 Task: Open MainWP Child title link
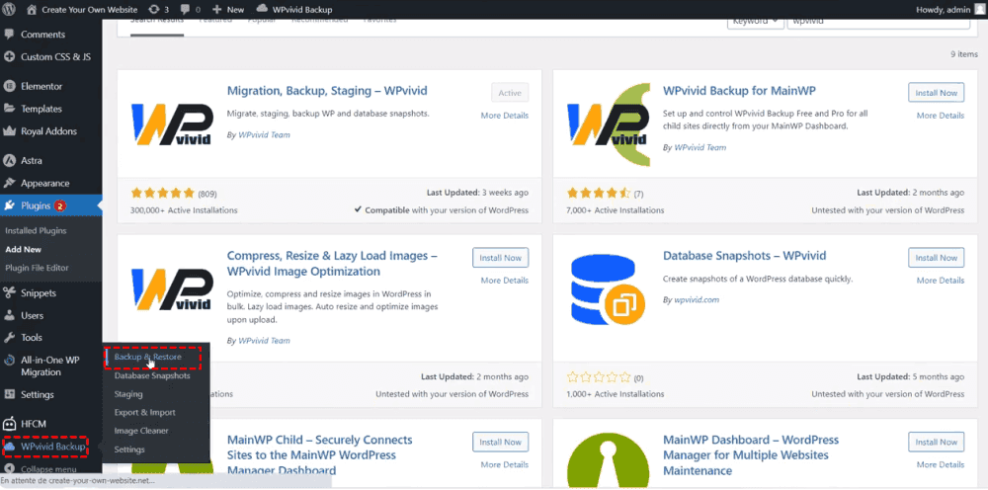[x=320, y=454]
